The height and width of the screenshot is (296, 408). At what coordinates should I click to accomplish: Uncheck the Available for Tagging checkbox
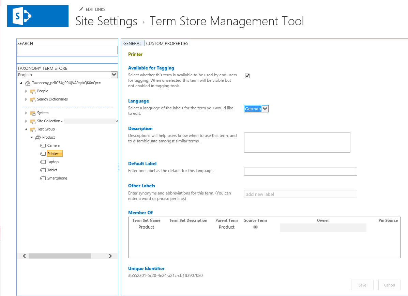(247, 76)
